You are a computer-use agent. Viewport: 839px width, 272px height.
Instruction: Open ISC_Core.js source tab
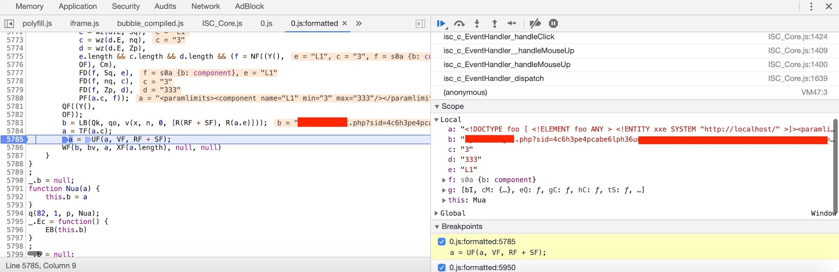[222, 24]
